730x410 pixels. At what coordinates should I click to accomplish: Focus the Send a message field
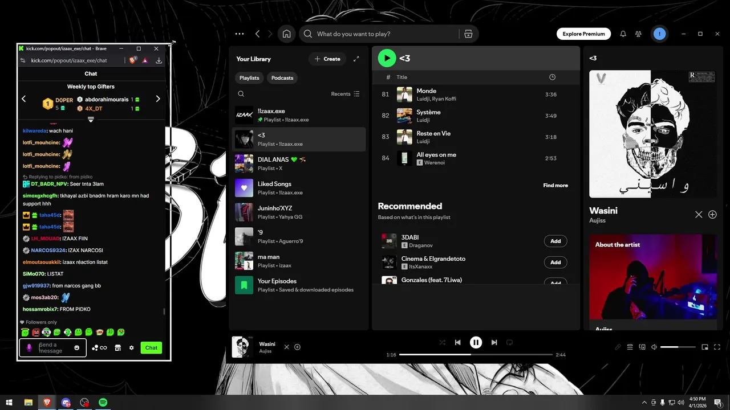coord(52,347)
